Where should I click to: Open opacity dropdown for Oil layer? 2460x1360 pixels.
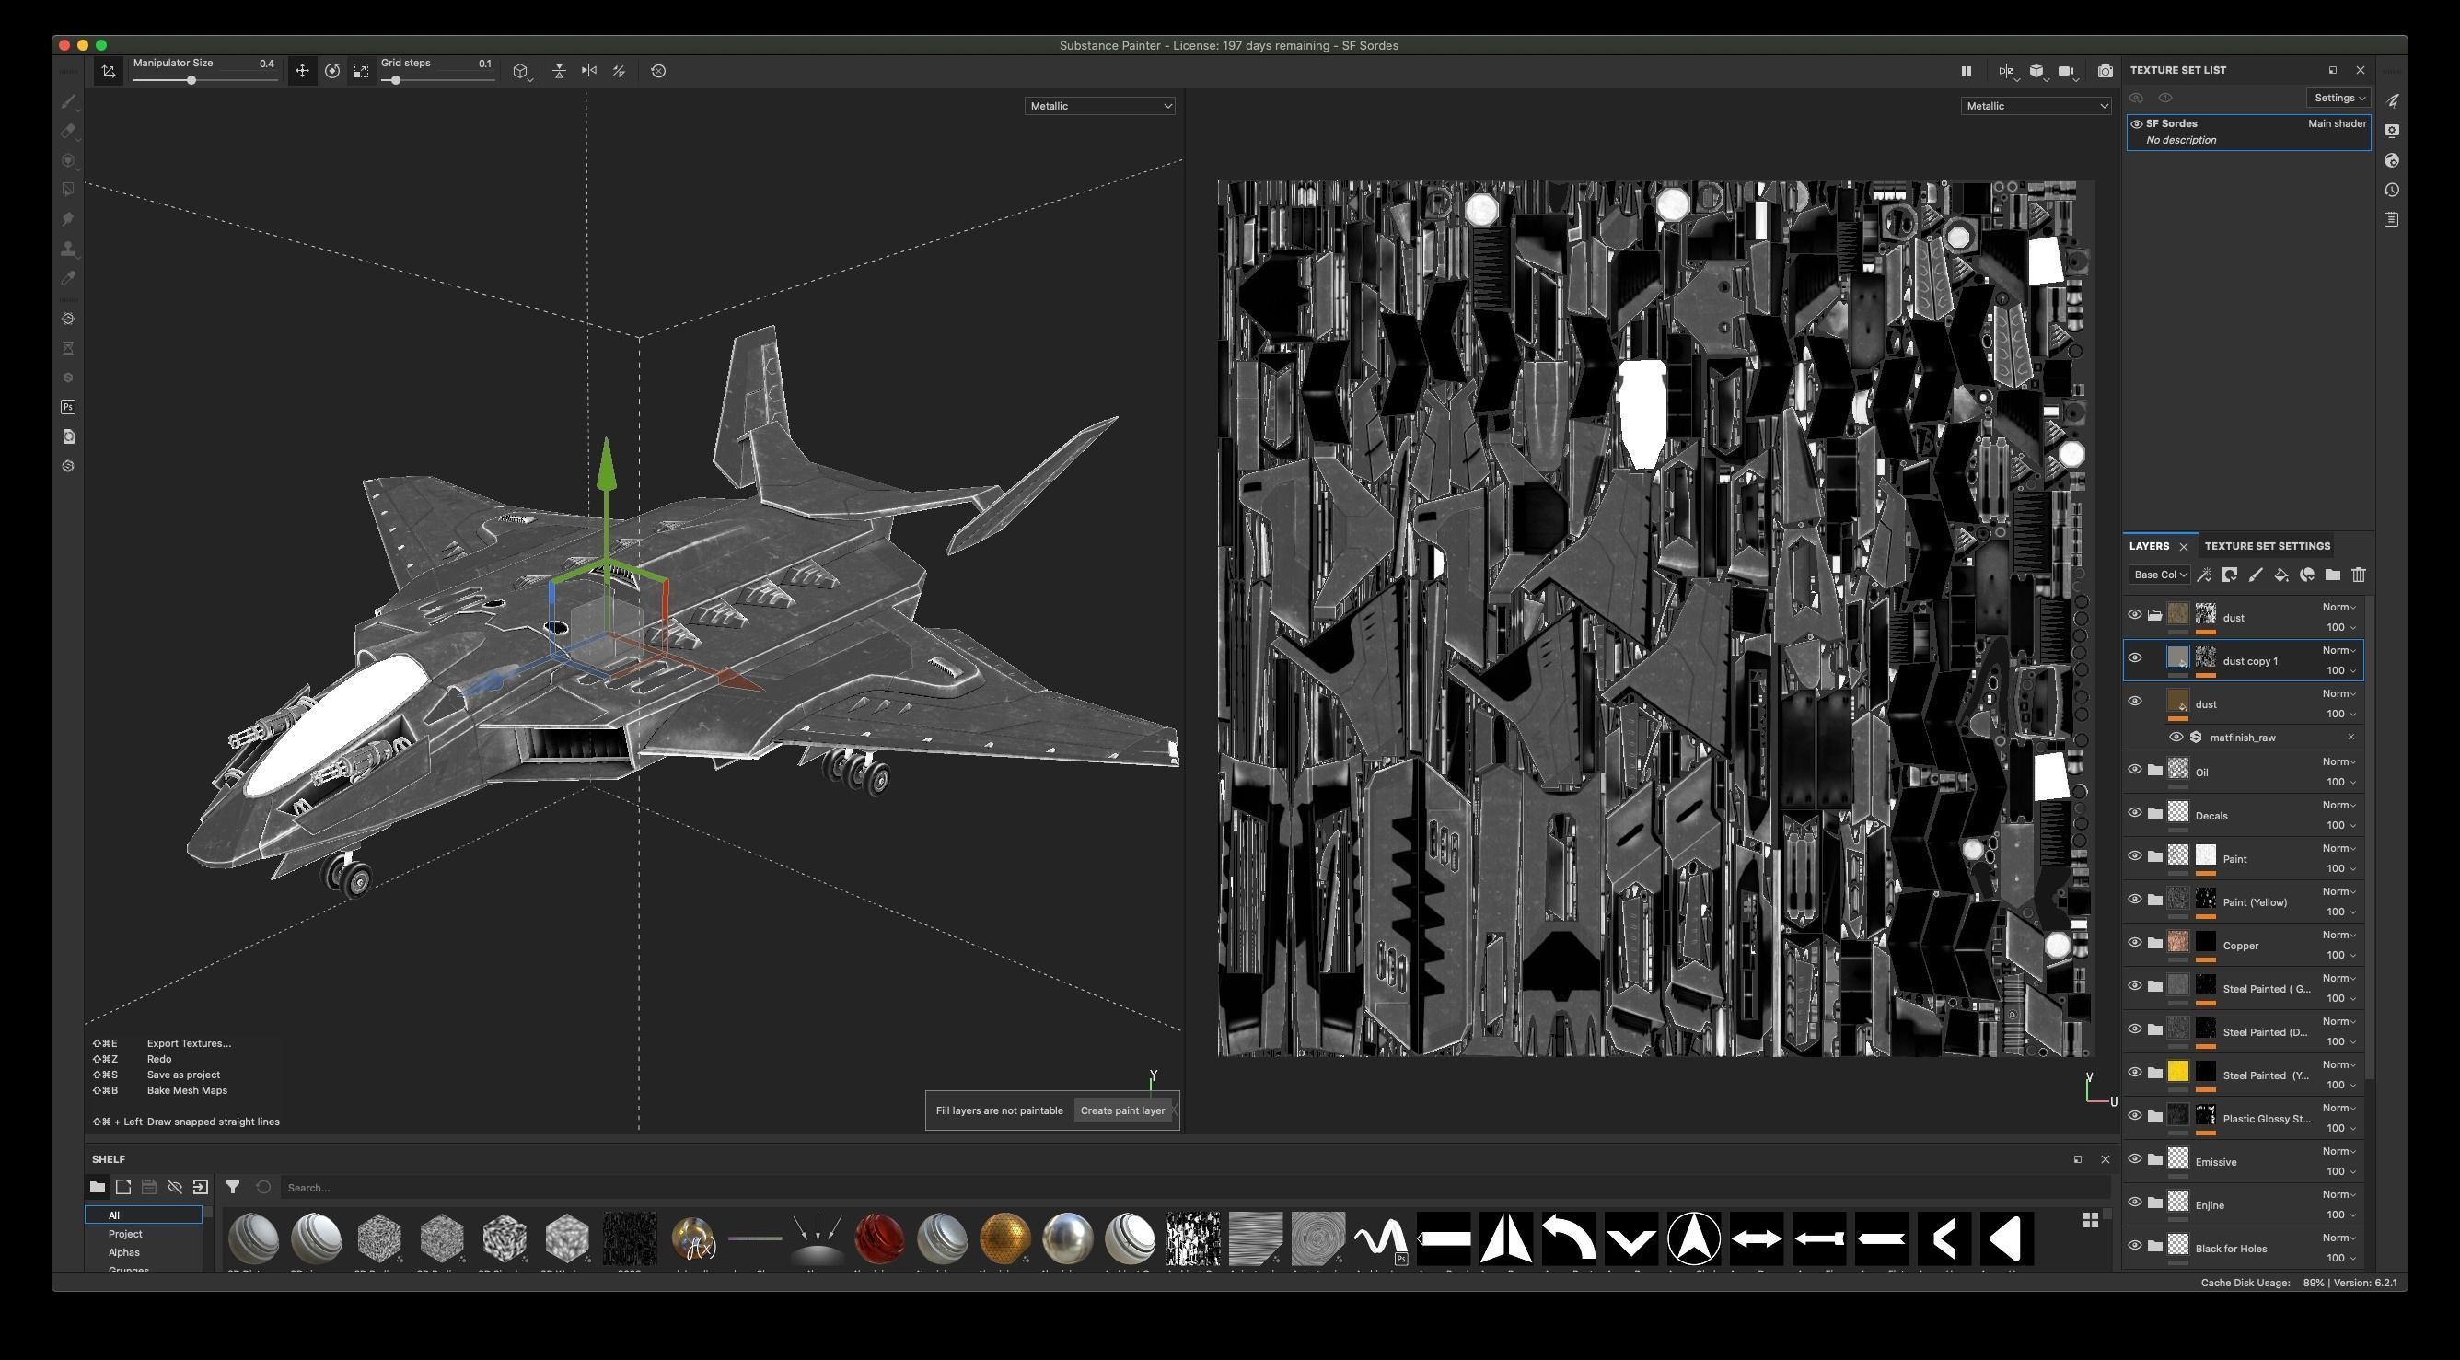[x=2340, y=782]
